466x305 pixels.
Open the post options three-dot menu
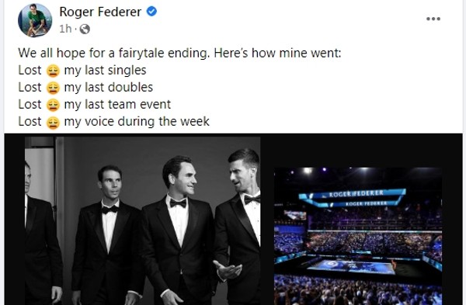pyautogui.click(x=433, y=19)
